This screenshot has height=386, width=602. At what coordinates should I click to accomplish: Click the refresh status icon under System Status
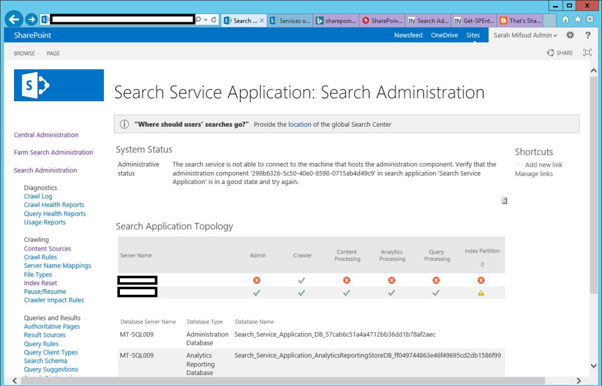[x=504, y=201]
